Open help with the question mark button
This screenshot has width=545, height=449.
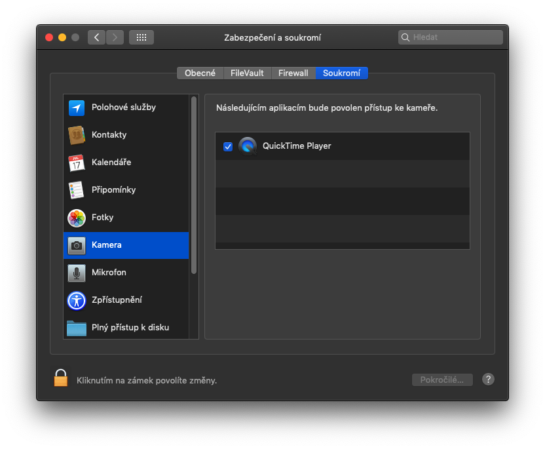point(488,380)
